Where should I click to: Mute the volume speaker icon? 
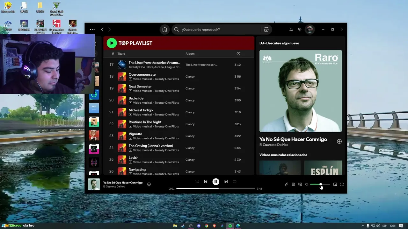coord(307,184)
